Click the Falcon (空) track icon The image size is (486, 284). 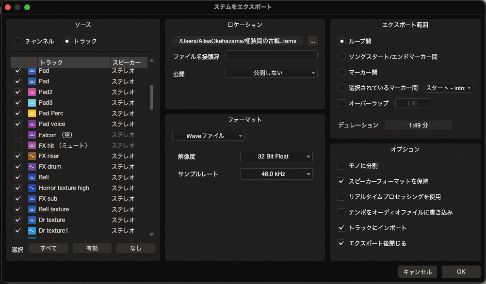pyautogui.click(x=32, y=135)
